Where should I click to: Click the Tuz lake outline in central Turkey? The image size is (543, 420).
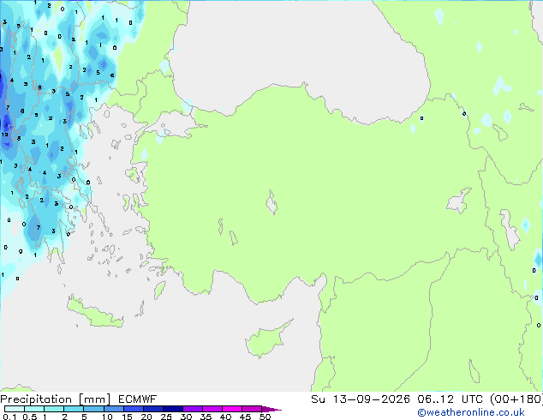[x=271, y=202]
